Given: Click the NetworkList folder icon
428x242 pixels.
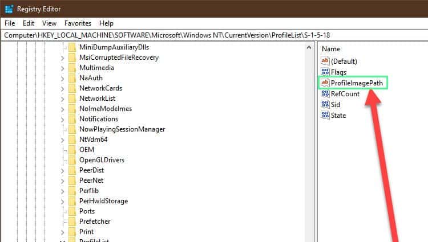Looking at the screenshot, I should (72, 99).
